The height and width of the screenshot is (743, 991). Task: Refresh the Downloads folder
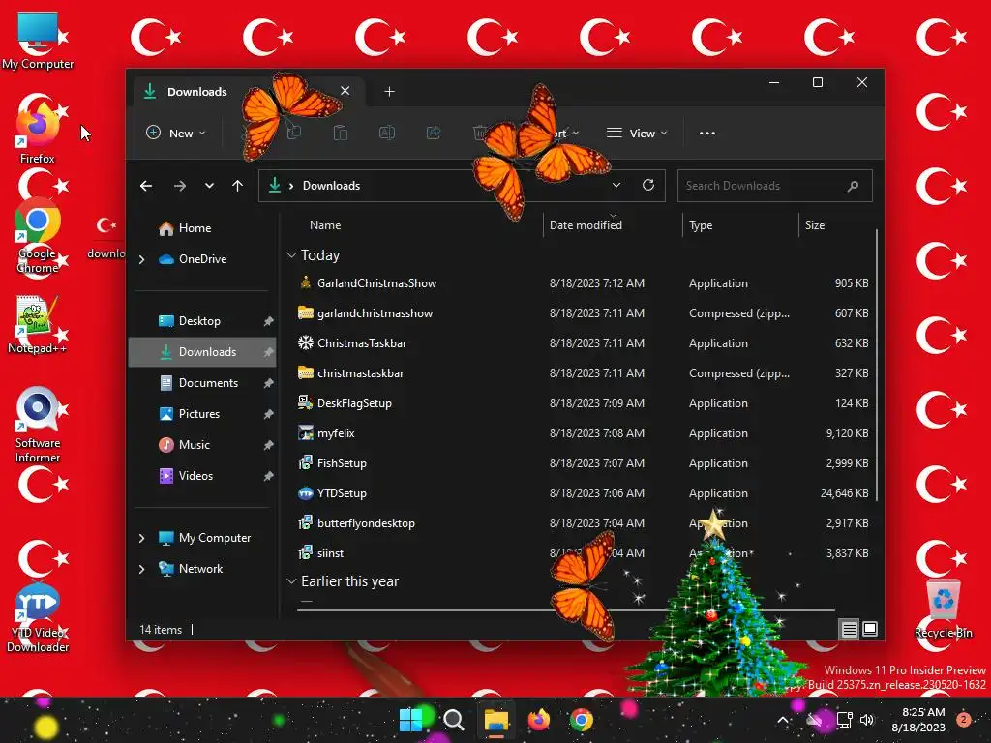coord(648,185)
